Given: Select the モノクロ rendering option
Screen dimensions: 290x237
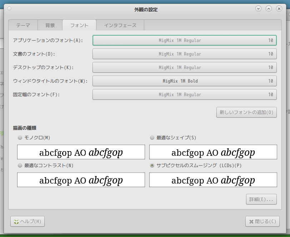Looking at the screenshot, I should 20,138.
